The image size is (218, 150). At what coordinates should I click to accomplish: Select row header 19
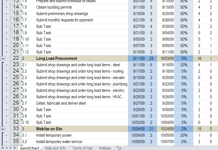[16, 39]
